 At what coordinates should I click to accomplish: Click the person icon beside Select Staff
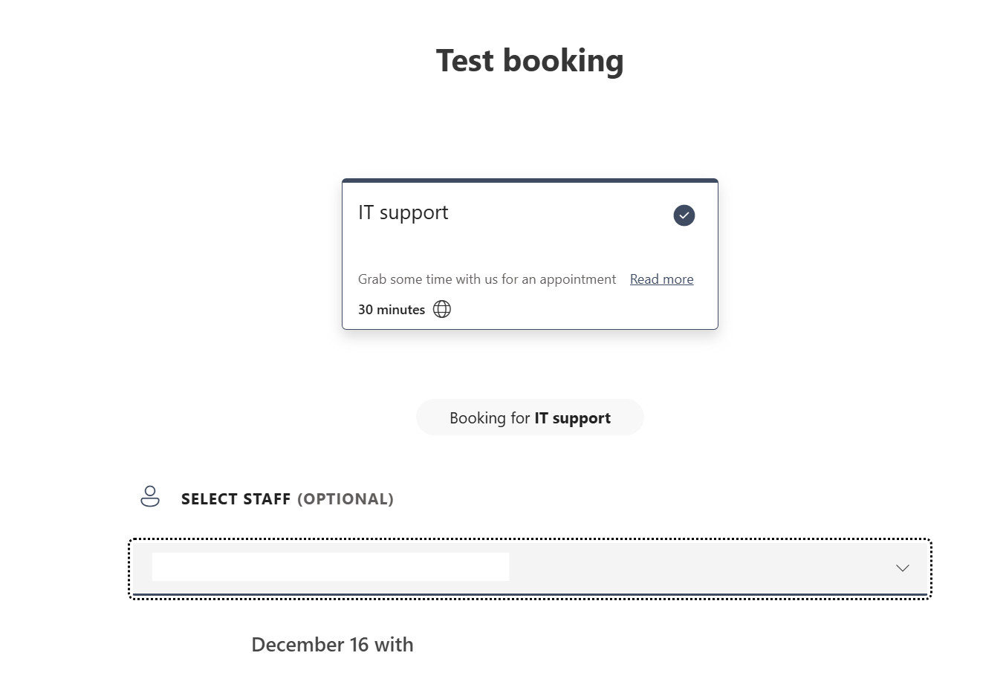point(150,496)
